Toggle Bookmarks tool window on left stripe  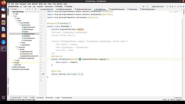[8, 91]
